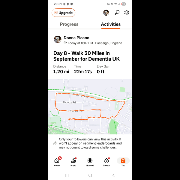Start recording with the Record icon
The height and width of the screenshot is (180, 180).
[90, 162]
